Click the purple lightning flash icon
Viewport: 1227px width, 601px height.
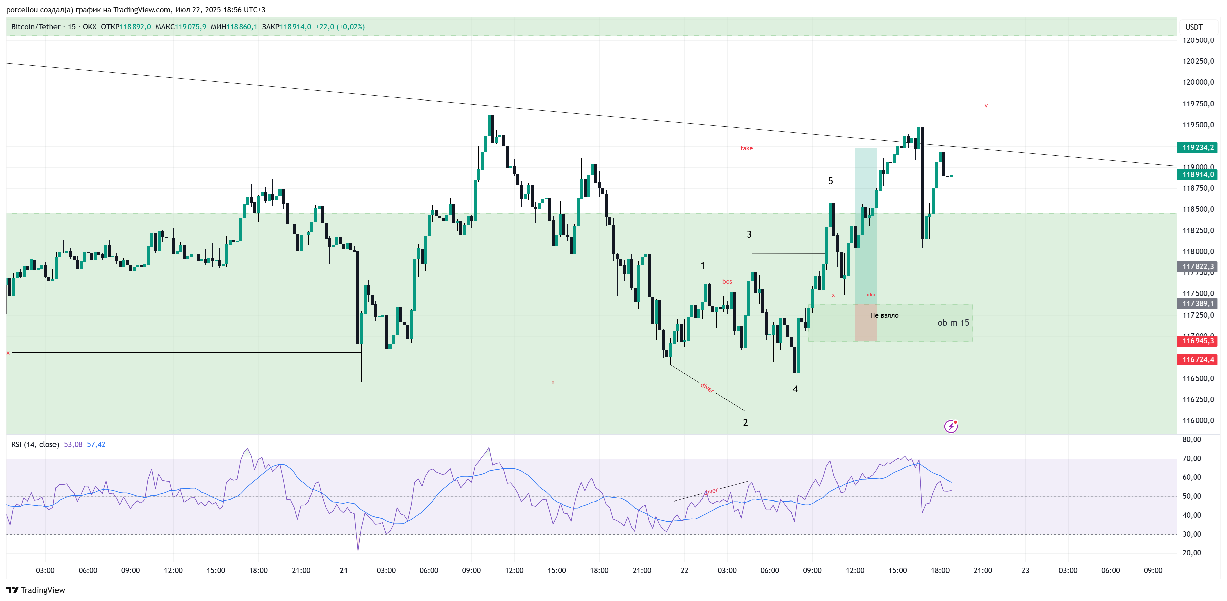pos(951,426)
